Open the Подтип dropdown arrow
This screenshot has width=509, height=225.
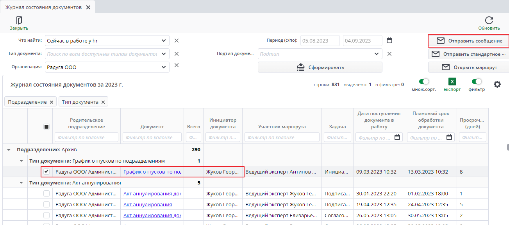click(377, 54)
